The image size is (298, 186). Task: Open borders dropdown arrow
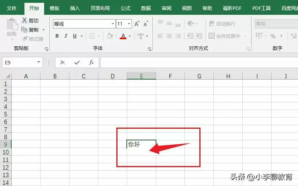(x=99, y=36)
